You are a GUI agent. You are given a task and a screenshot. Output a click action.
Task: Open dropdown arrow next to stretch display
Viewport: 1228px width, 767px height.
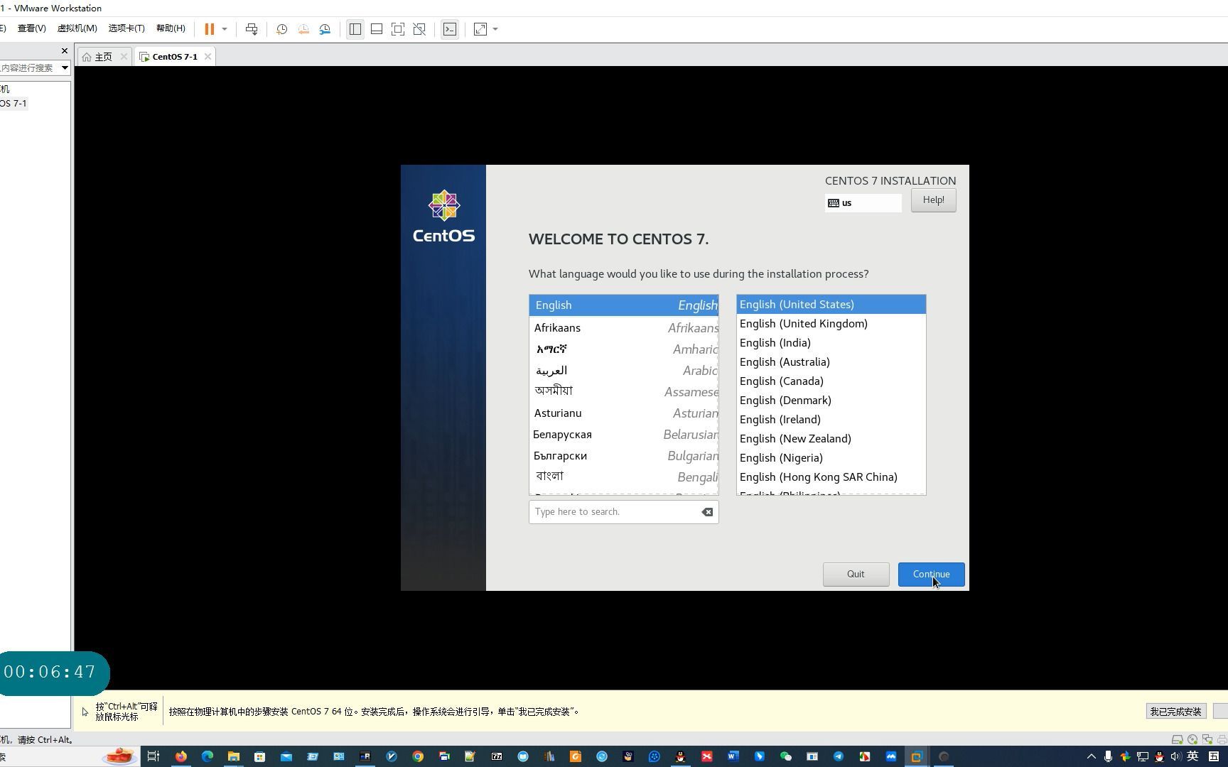495,29
